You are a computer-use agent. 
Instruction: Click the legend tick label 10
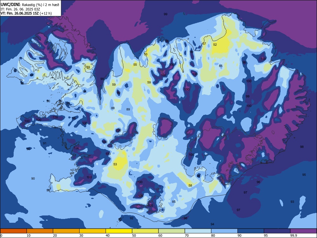coord(29,235)
